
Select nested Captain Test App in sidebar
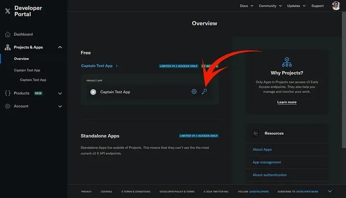[x=33, y=80]
